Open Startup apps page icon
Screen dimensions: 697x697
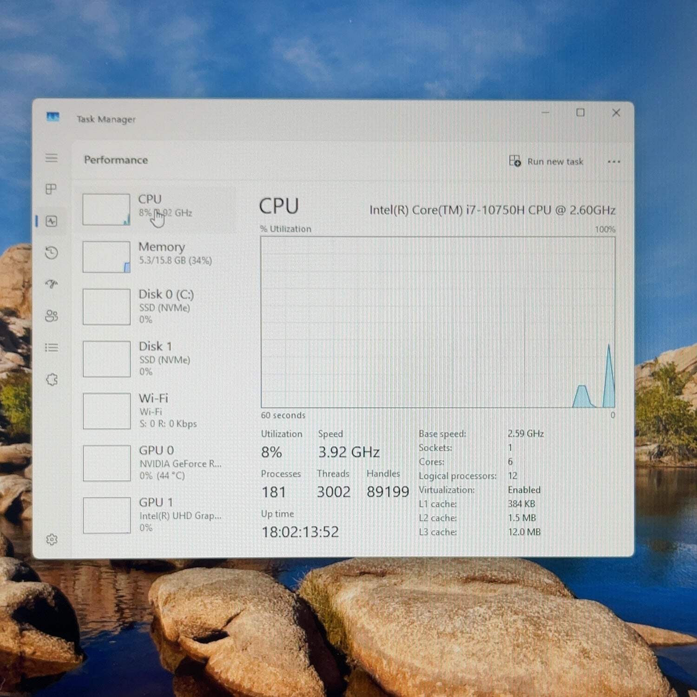[x=52, y=284]
